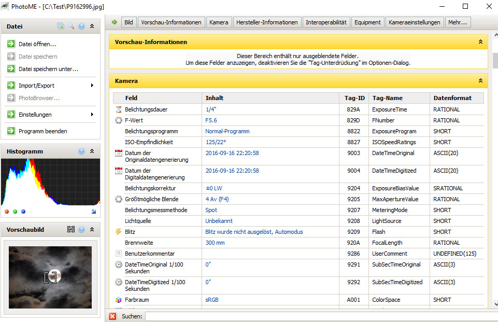Toggle the blue channel dot in the histogram

[23, 212]
